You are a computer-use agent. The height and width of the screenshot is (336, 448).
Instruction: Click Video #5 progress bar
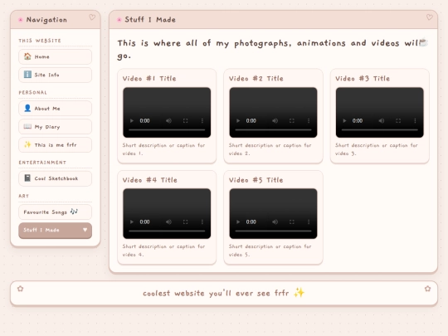click(273, 231)
